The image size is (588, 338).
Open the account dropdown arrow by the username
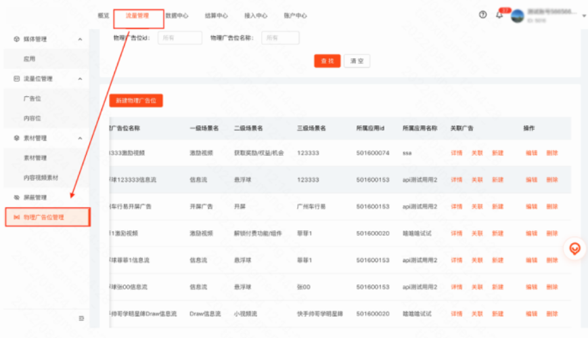coord(584,16)
